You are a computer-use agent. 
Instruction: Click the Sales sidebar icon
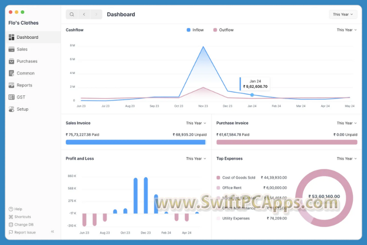tap(12, 50)
